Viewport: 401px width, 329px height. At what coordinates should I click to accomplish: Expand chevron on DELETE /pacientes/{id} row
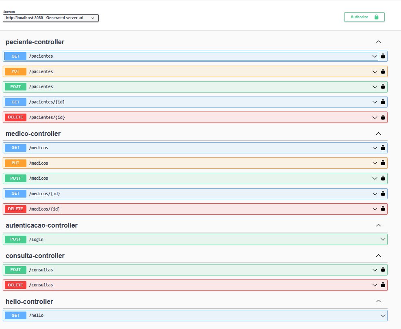click(x=375, y=117)
